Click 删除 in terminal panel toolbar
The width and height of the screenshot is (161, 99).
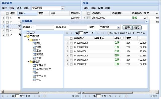pos(93,8)
